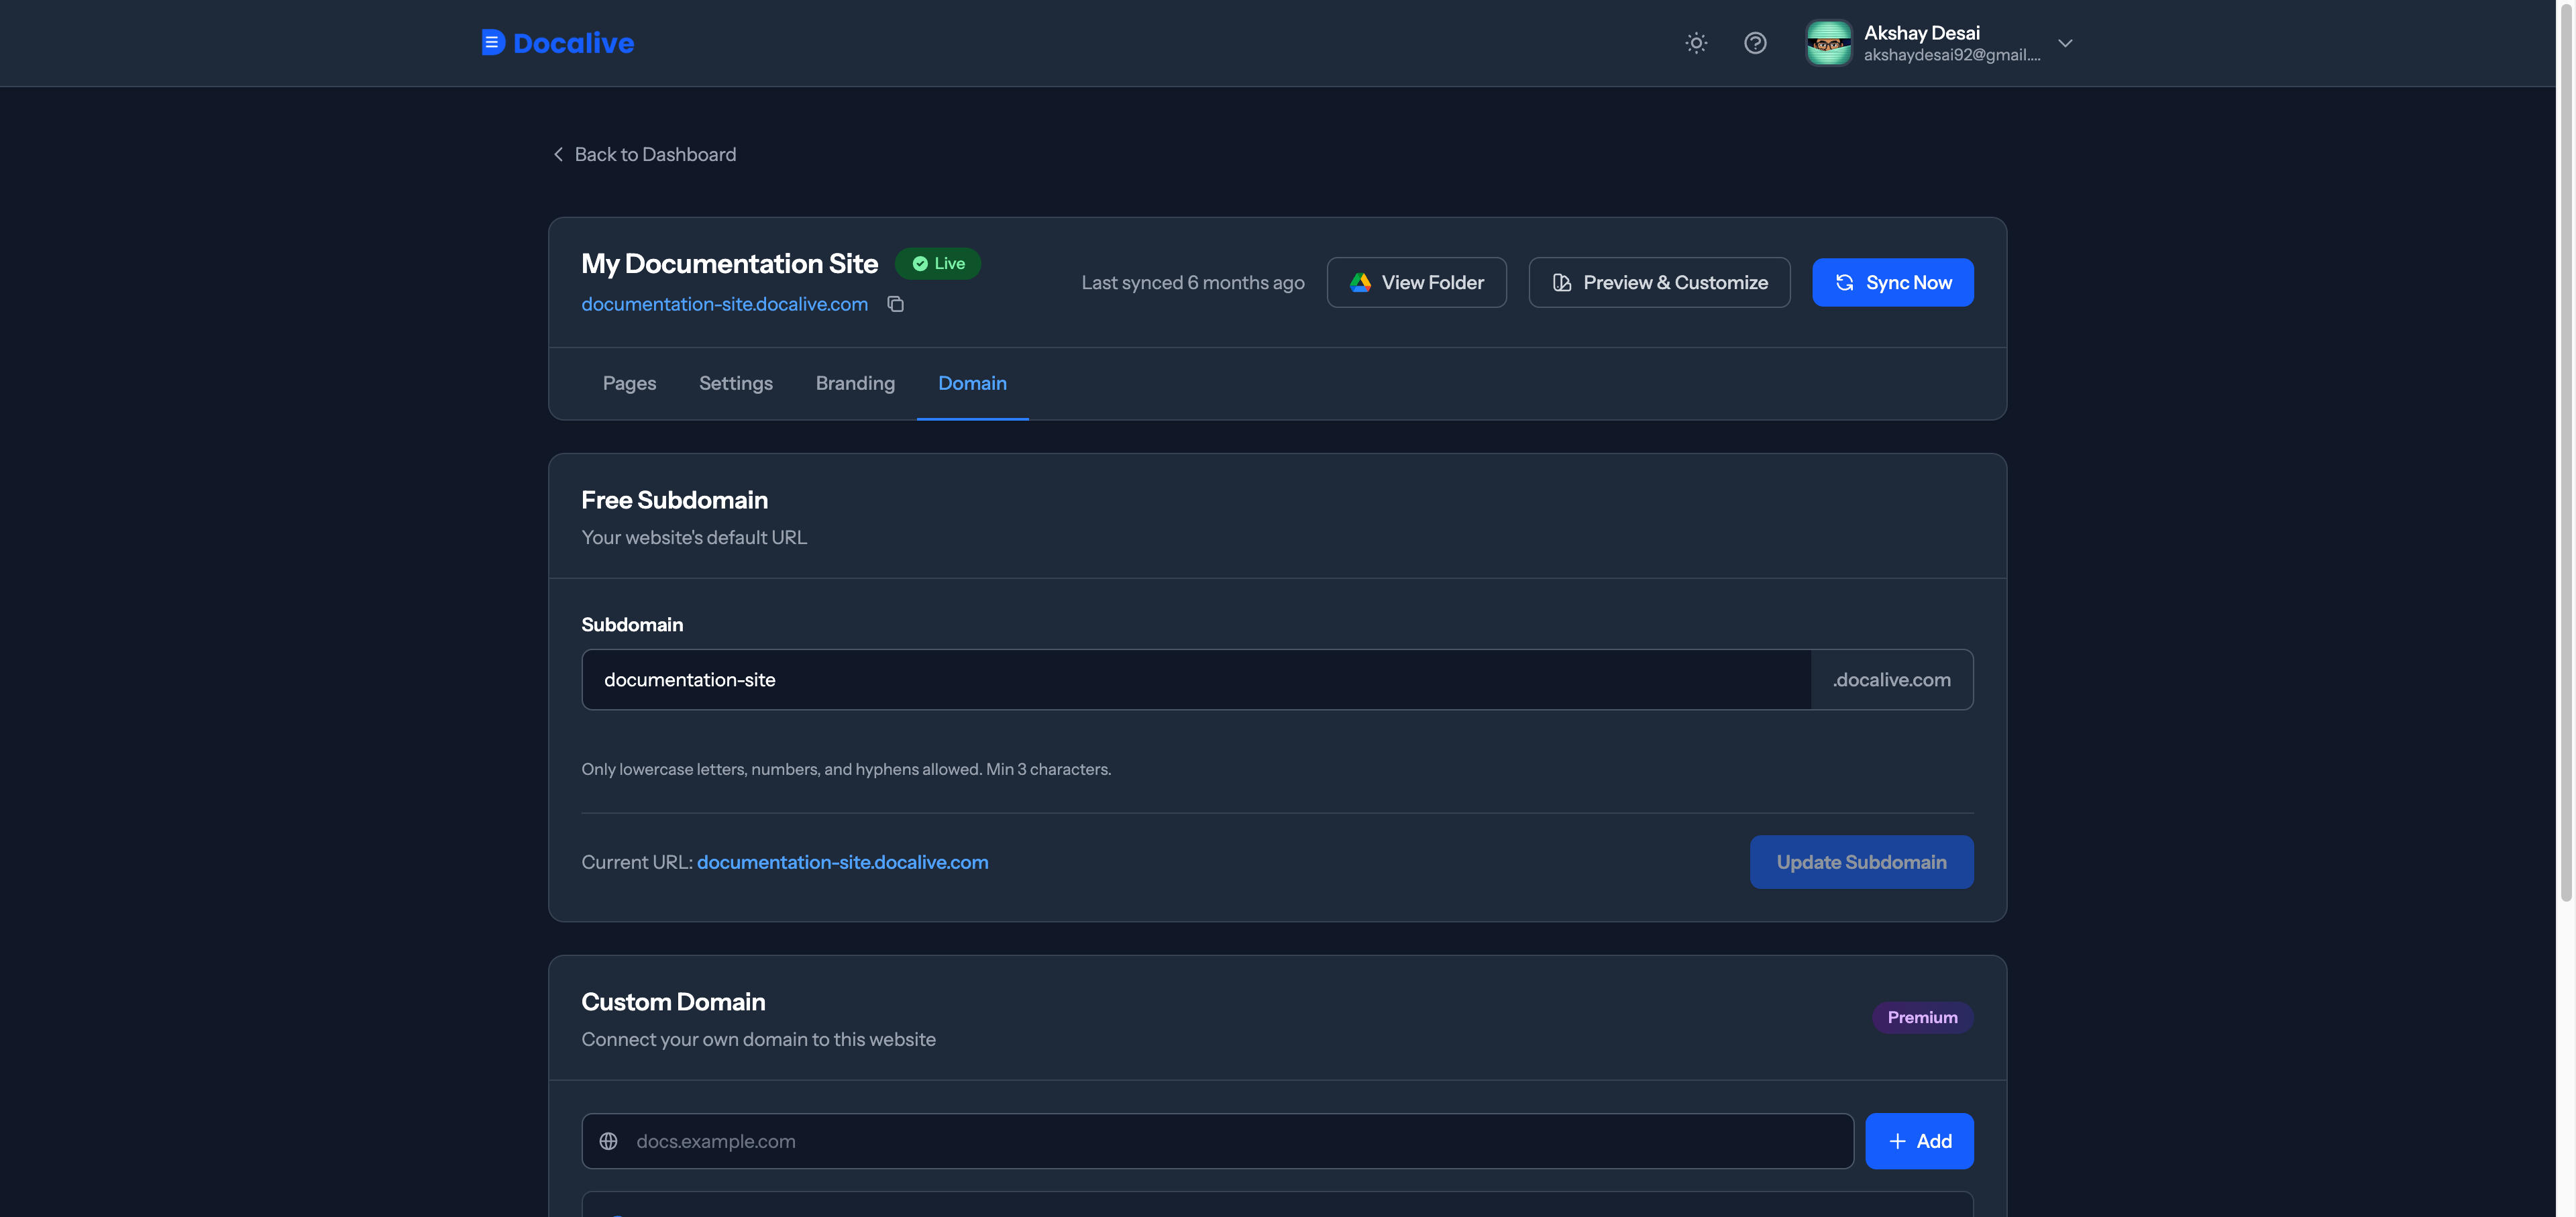This screenshot has height=1217, width=2576.
Task: Click the Preview & Customize page icon
Action: click(1562, 283)
